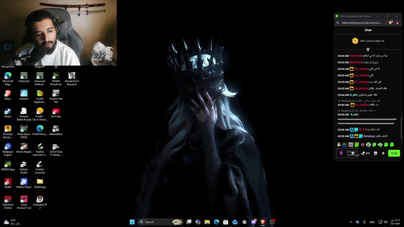Viewport: 404px width, 227px height.
Task: Launch the Red Dead Online shortcut
Action: point(8,202)
